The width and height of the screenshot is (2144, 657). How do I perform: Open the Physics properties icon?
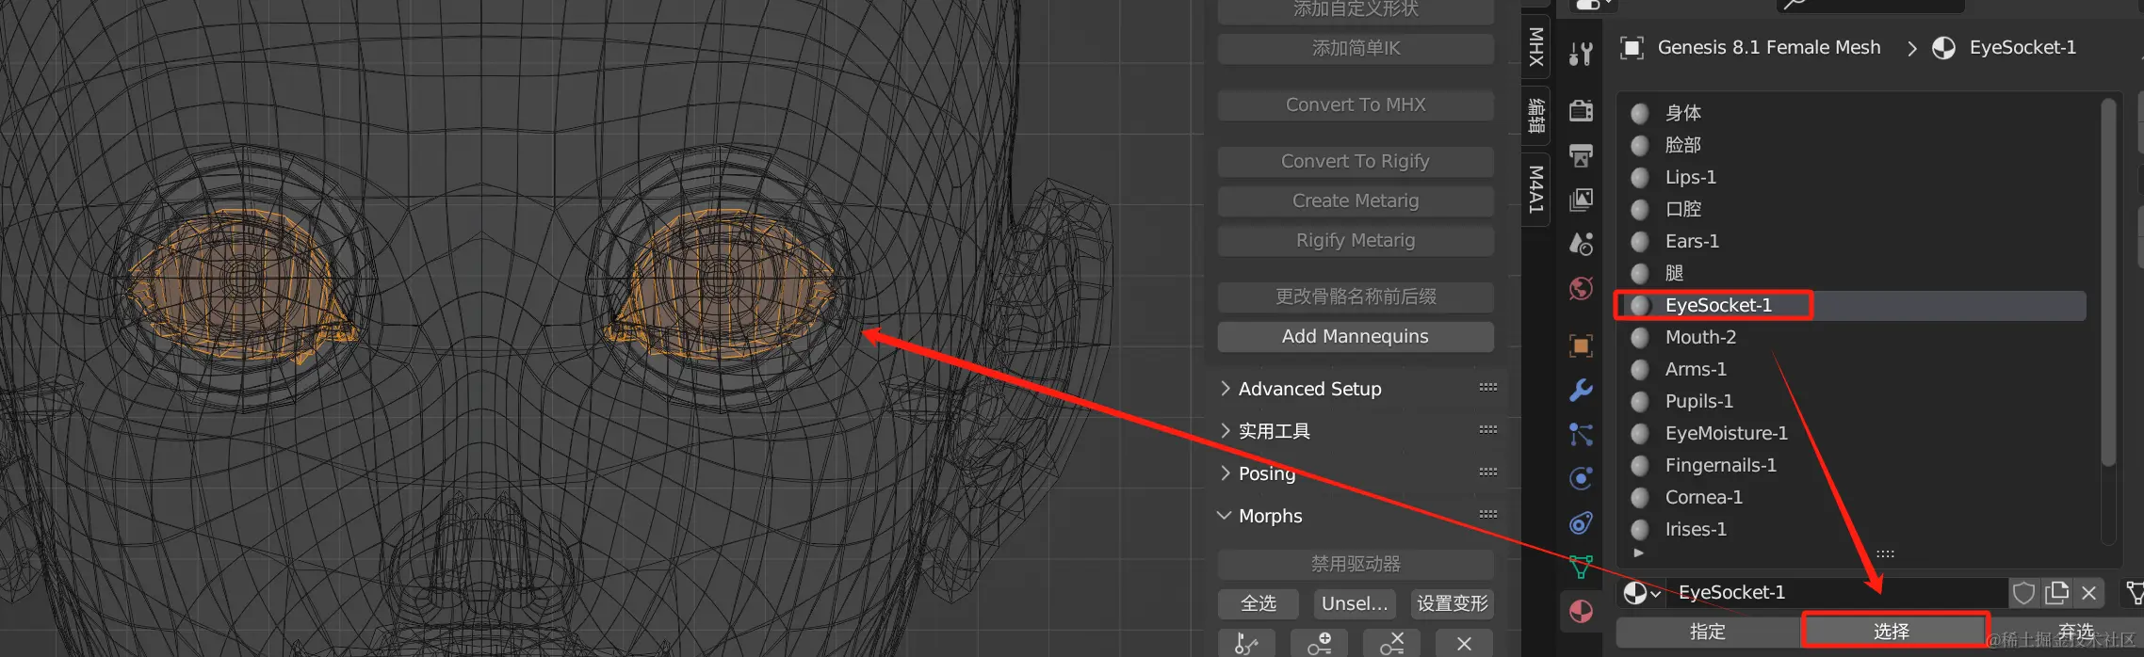pos(1581,478)
